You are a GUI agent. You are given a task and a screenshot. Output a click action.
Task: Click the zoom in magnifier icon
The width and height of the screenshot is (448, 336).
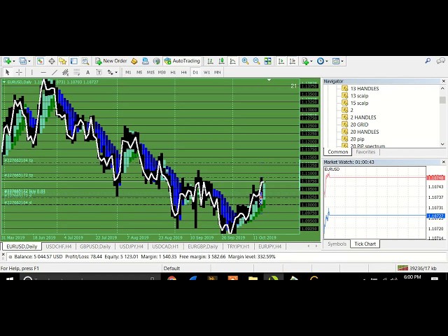tap(245, 62)
